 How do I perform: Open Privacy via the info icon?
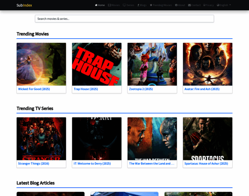[204, 5]
